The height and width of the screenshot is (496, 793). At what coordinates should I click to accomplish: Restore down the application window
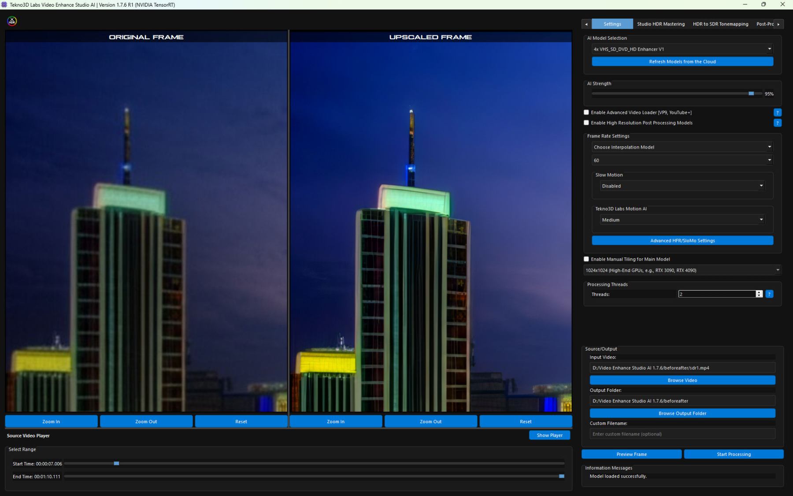pos(763,4)
